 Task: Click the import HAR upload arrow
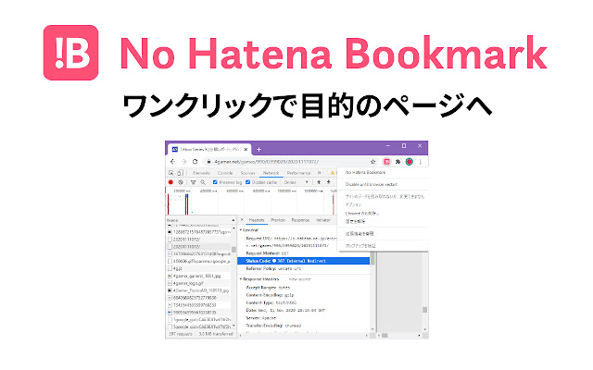tap(319, 182)
